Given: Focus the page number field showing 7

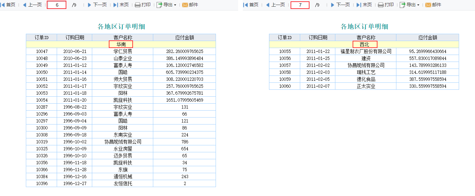Looking at the screenshot, I should click(300, 5).
